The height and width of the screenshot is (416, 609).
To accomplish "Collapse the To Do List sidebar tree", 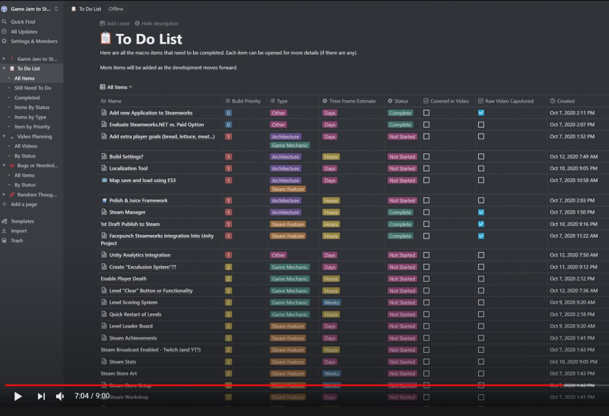I will 4,68.
